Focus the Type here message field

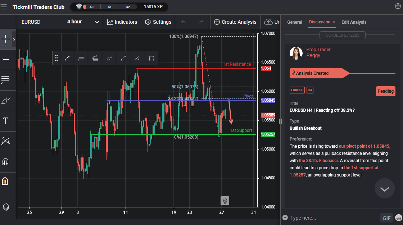(x=334, y=218)
